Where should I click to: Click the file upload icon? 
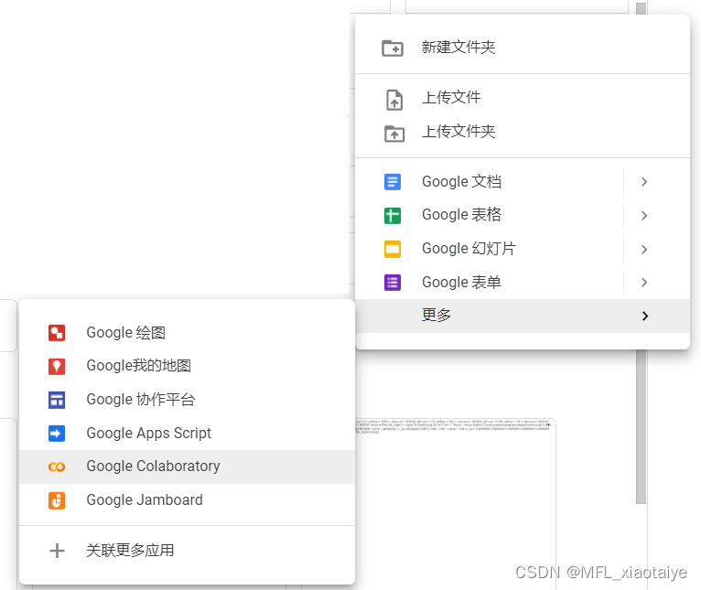tap(394, 99)
